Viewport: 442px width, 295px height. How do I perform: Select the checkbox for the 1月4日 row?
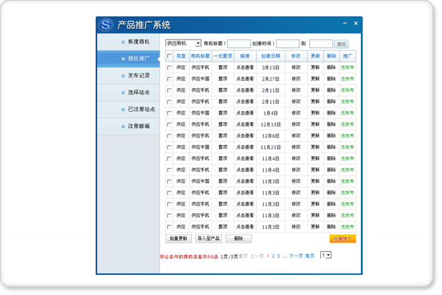[169, 113]
